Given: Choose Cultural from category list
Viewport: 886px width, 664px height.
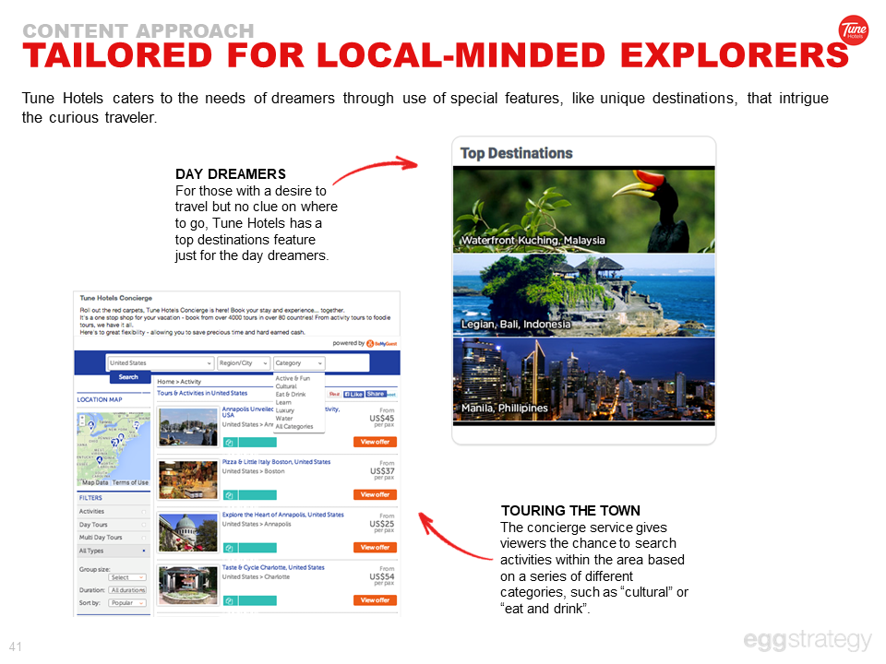Looking at the screenshot, I should pos(286,386).
